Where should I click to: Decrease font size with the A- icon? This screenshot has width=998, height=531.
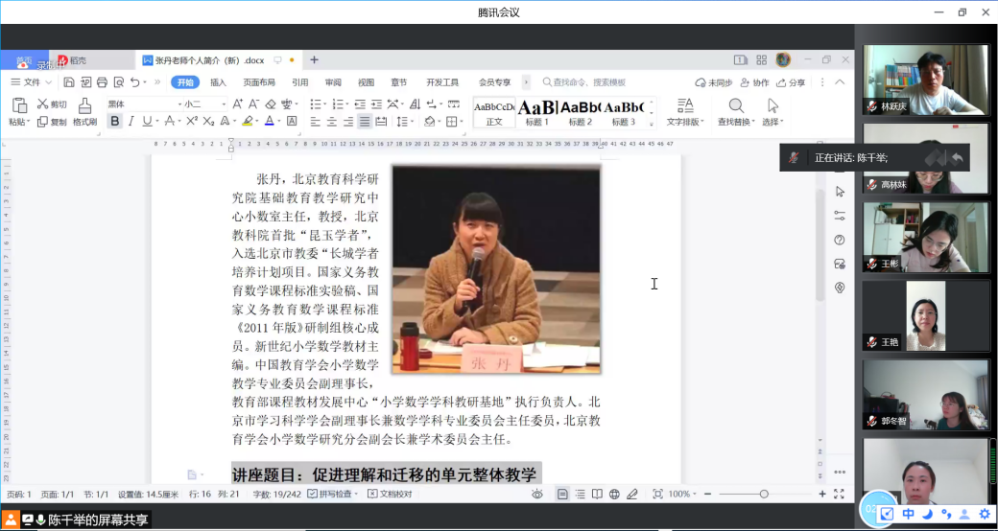pyautogui.click(x=253, y=104)
